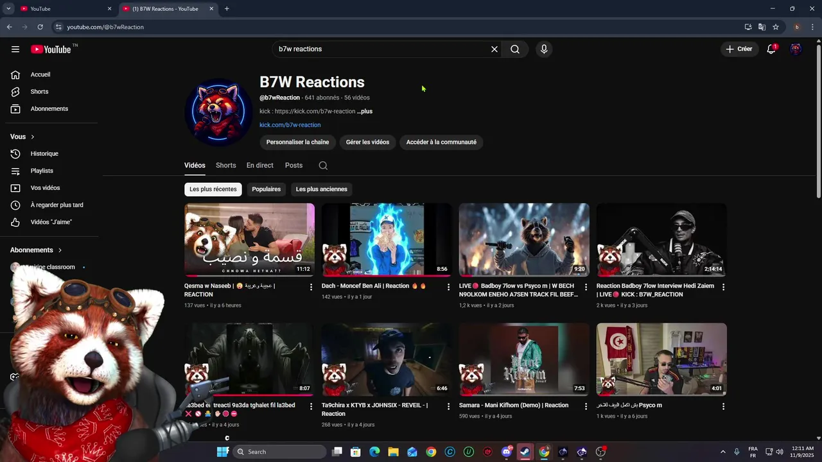The width and height of the screenshot is (822, 462).
Task: Click the Windows taskbar Search box
Action: [x=279, y=452]
